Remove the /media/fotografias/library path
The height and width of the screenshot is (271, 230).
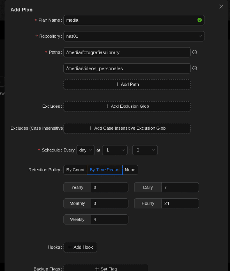194,52
